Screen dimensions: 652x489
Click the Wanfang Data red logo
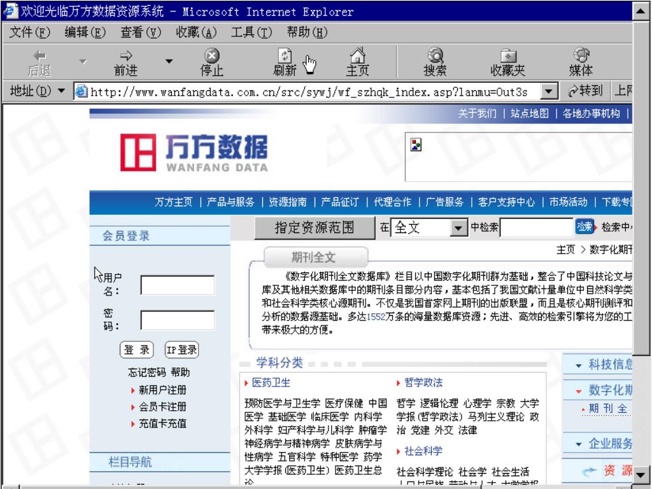pyautogui.click(x=138, y=152)
